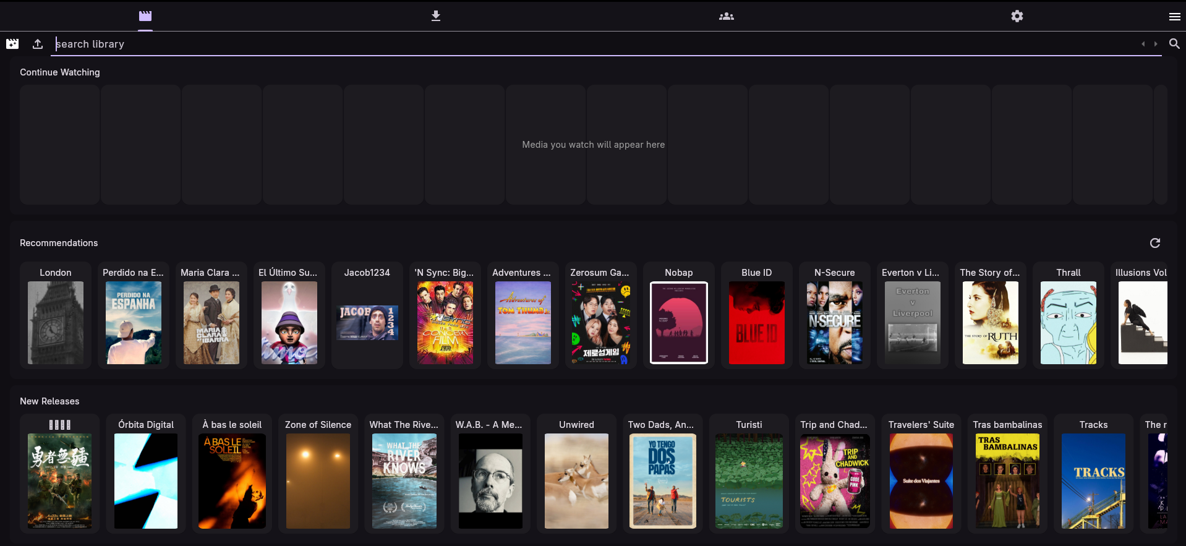Open the library tab clapperboard icon

pos(145,16)
